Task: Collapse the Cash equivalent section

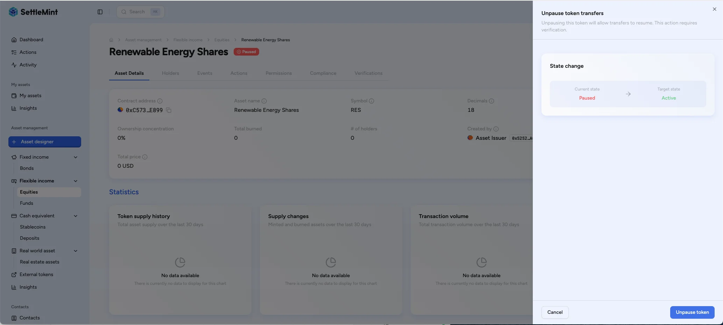Action: coord(76,216)
